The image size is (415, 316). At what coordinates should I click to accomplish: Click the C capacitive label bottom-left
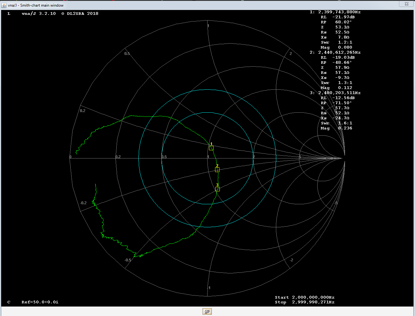pyautogui.click(x=9, y=302)
